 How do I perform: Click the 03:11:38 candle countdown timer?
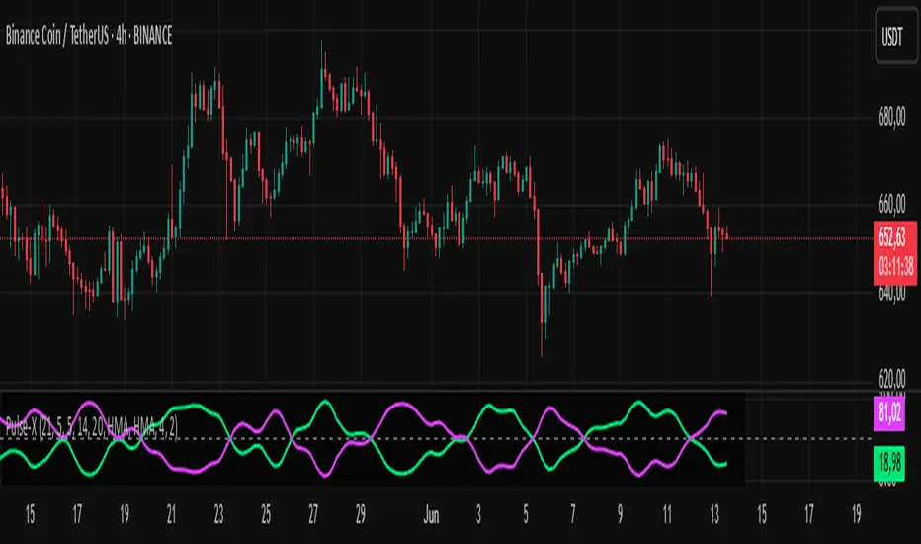(895, 266)
